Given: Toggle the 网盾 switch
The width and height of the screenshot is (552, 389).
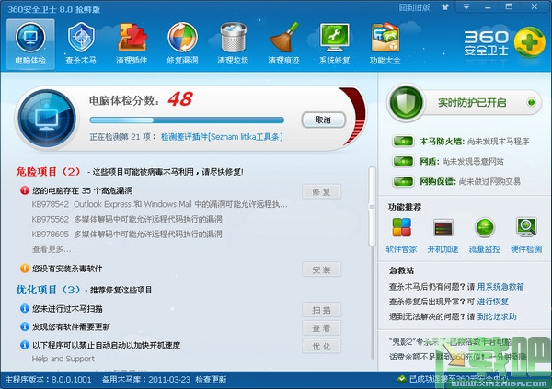Looking at the screenshot, I should pos(403,162).
